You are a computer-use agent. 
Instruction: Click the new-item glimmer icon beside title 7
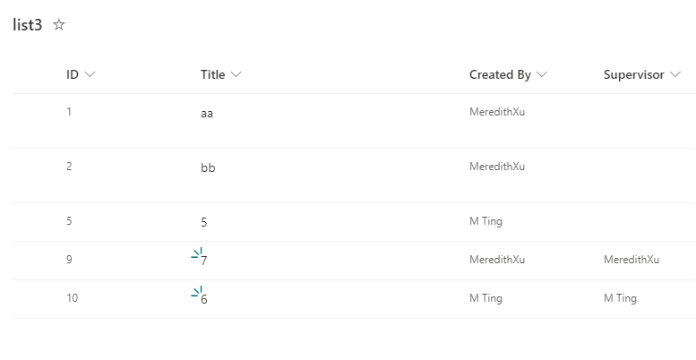tap(197, 253)
